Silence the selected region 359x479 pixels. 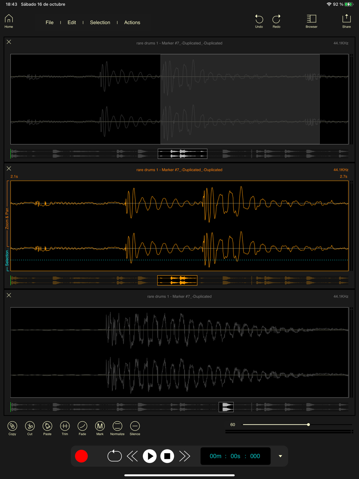click(135, 426)
